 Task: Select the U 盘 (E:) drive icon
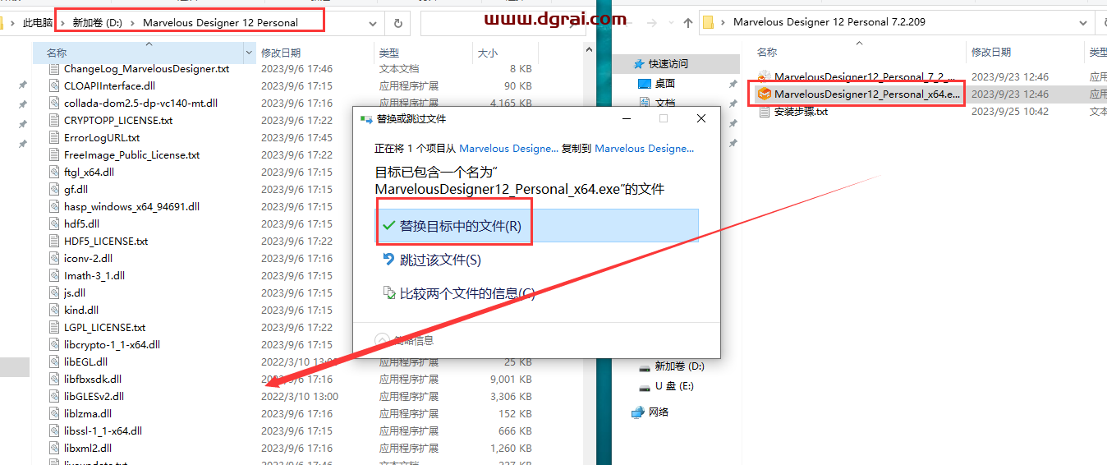click(643, 386)
